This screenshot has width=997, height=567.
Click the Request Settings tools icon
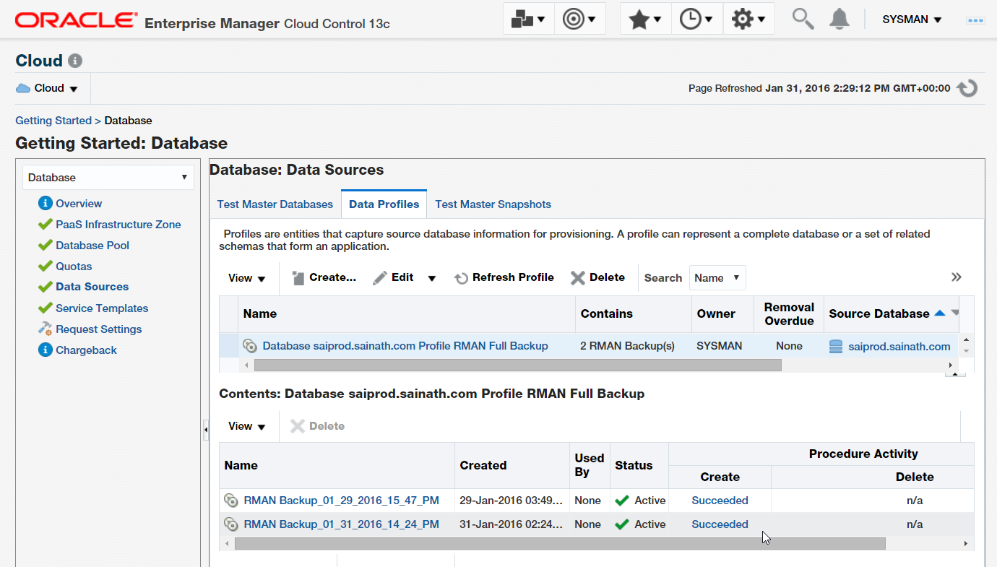tap(46, 329)
